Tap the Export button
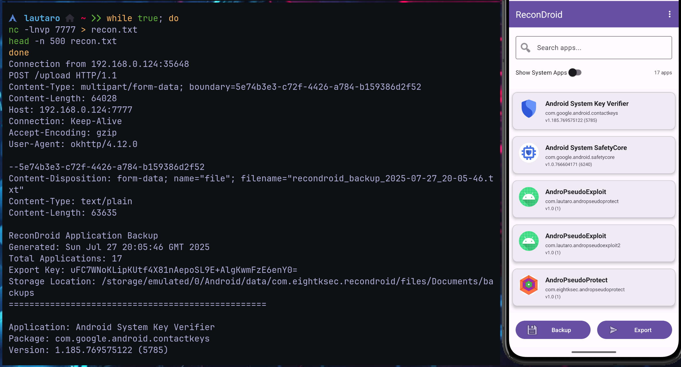 coord(634,330)
